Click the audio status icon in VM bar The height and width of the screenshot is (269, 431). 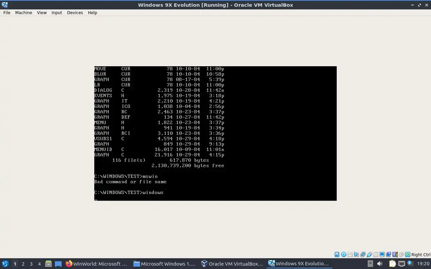point(356,255)
